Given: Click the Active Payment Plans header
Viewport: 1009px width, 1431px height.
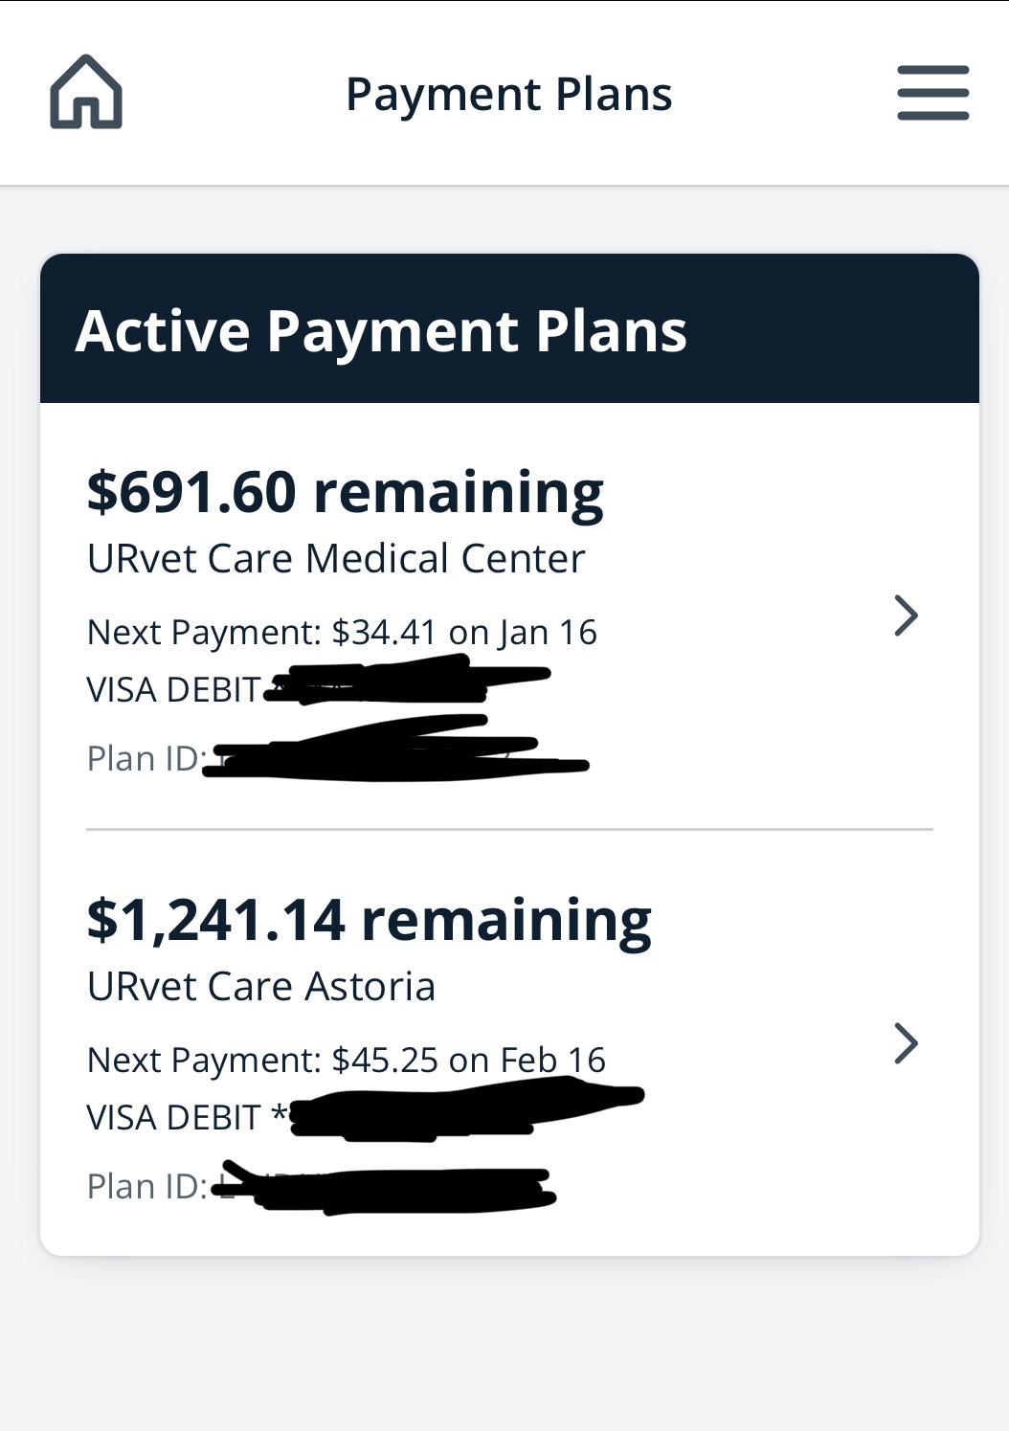Looking at the screenshot, I should (381, 331).
